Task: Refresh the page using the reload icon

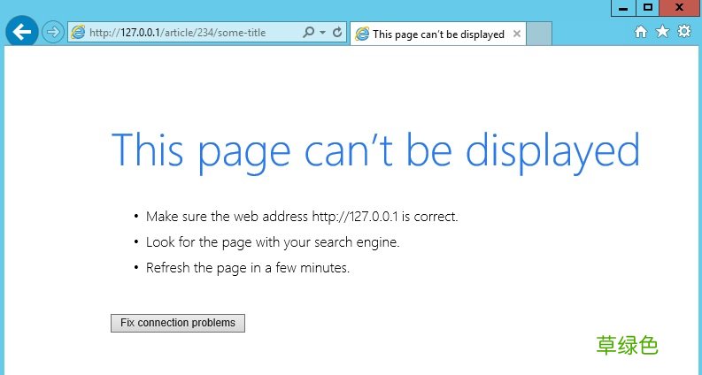Action: click(337, 32)
